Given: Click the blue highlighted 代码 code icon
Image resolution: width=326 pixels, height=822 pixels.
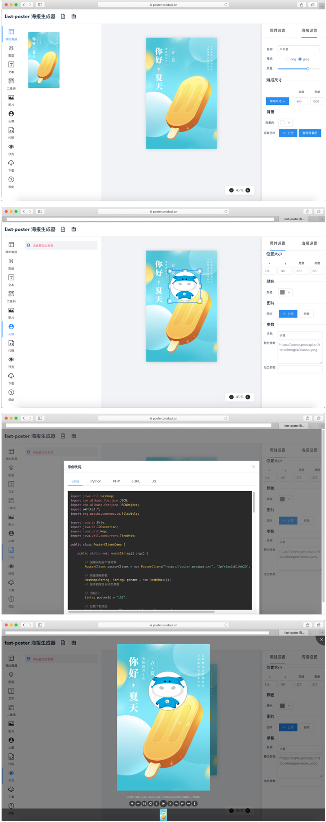Looking at the screenshot, I should [x=11, y=550].
